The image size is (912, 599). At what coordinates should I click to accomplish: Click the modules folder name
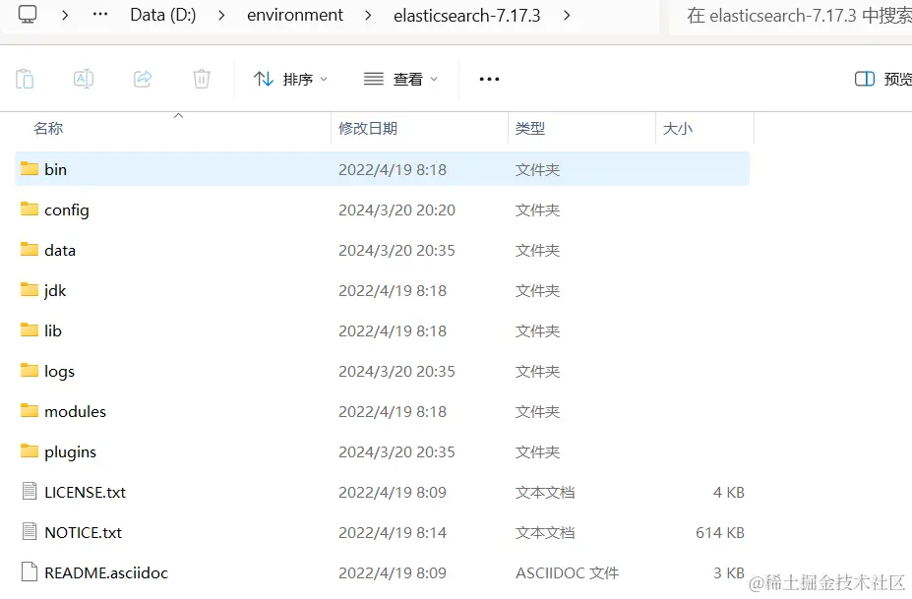point(75,411)
